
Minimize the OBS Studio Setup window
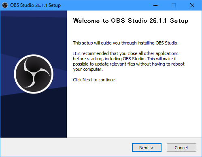[x=155, y=5]
